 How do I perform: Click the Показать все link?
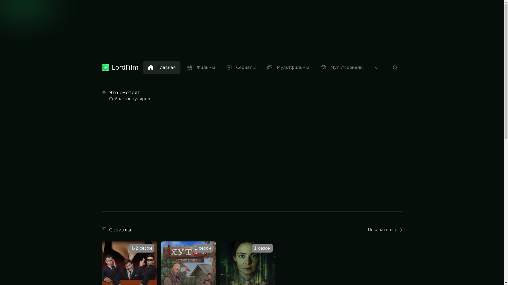382,230
